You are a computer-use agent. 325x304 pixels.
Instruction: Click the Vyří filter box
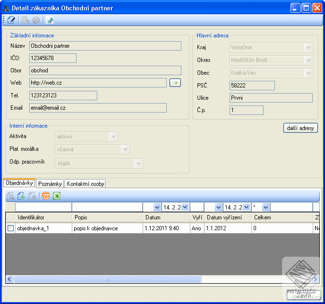click(x=197, y=207)
